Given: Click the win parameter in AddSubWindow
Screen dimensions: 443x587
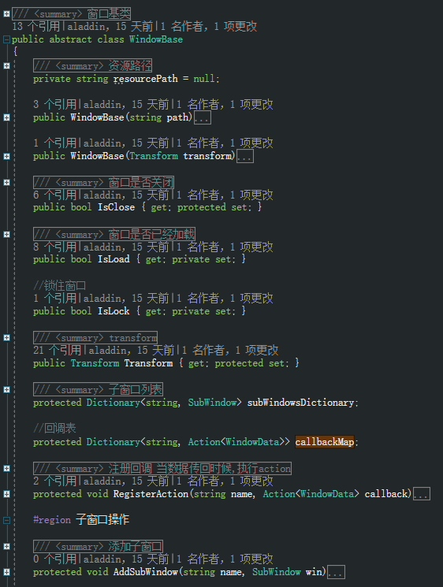Looking at the screenshot, I should point(314,572).
